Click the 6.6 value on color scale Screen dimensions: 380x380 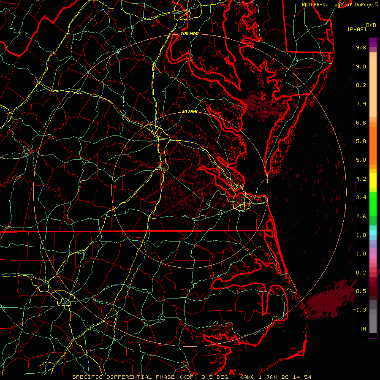[361, 122]
